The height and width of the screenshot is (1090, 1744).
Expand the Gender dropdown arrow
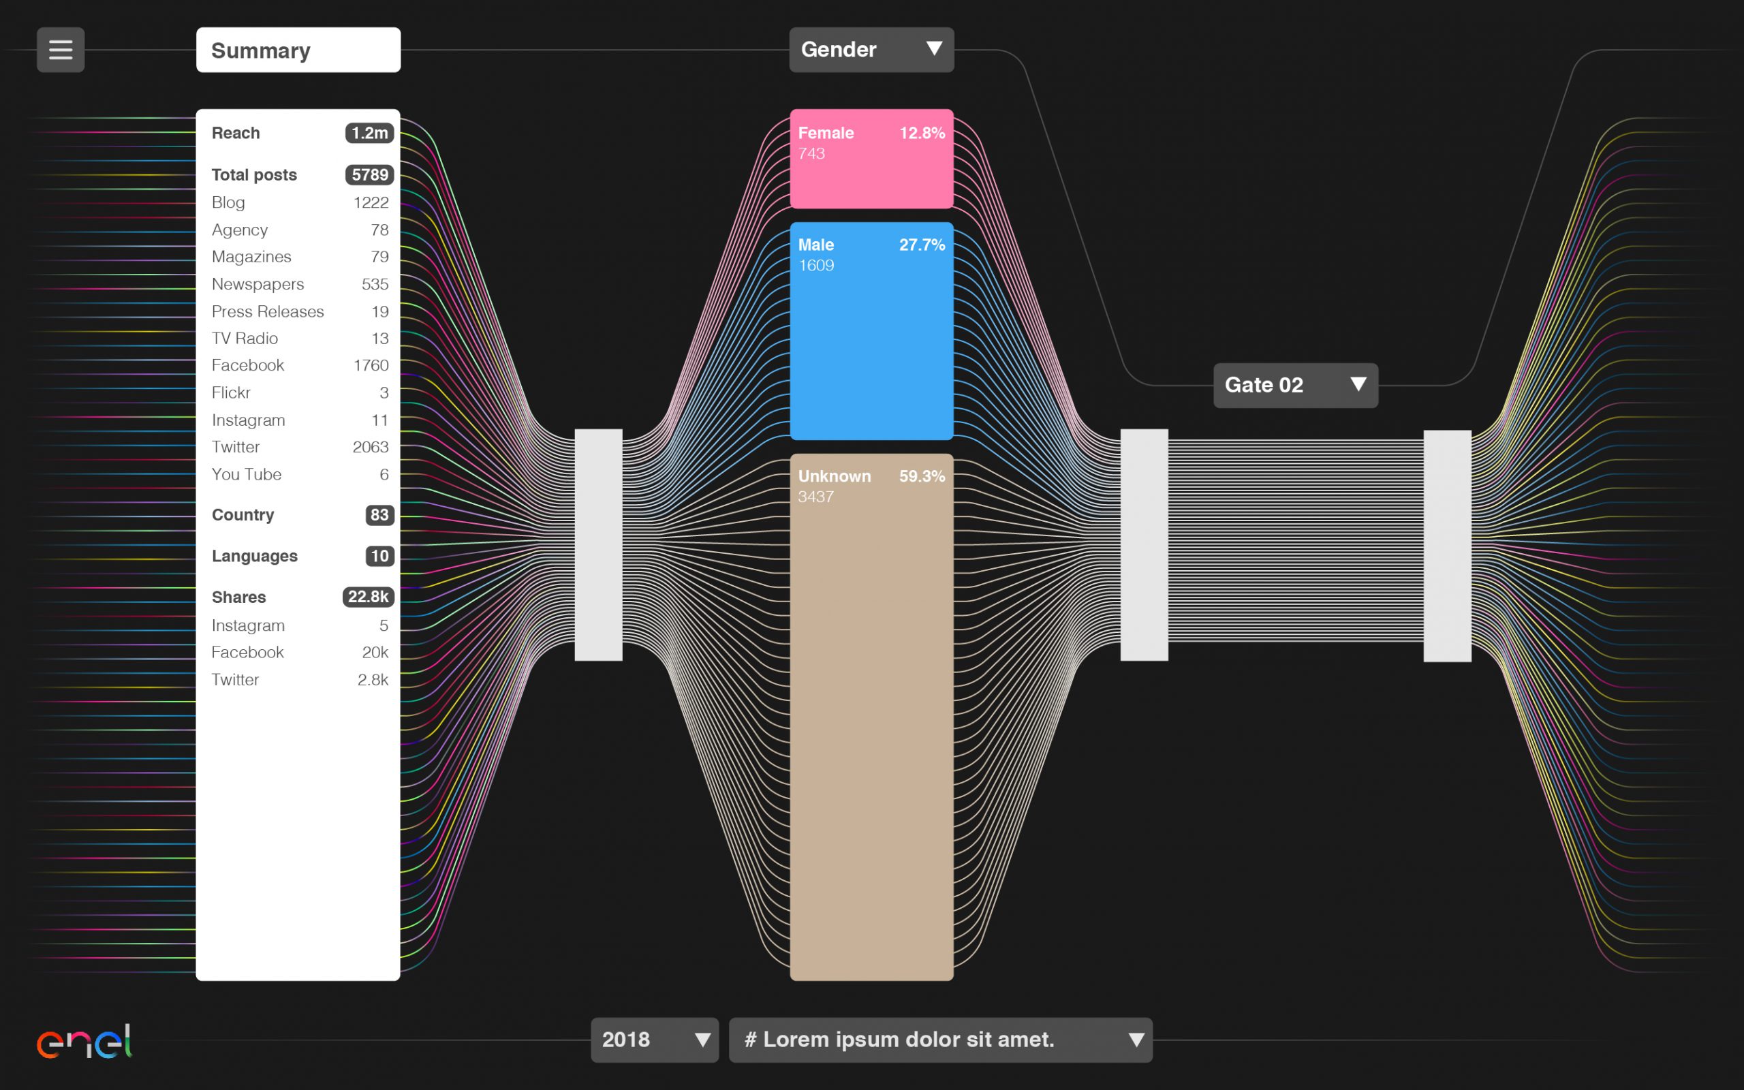(934, 49)
